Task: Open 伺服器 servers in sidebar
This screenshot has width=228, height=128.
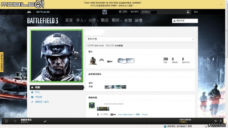Action: (38, 97)
